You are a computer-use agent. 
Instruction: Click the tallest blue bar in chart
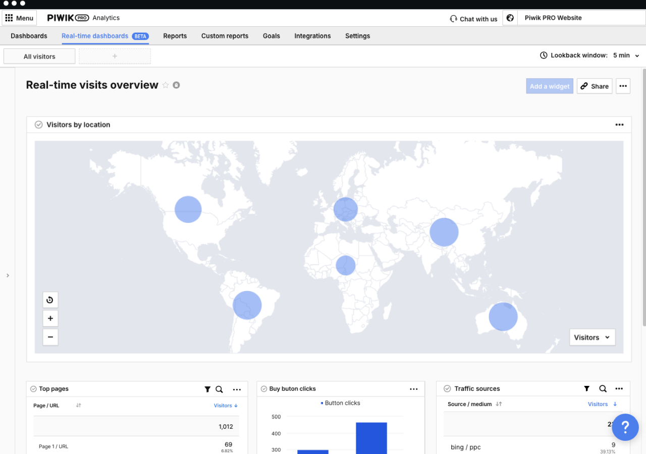pos(371,438)
